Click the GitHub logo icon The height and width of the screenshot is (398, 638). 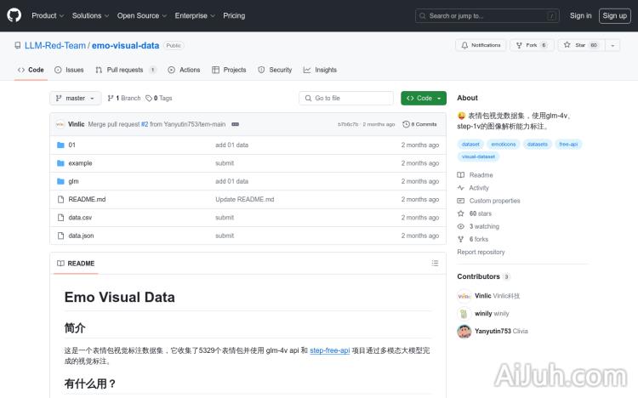point(14,15)
